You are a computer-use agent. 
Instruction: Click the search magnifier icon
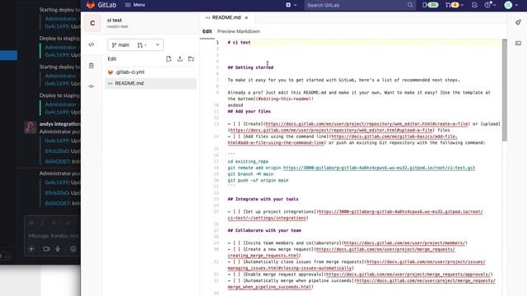[410, 5]
